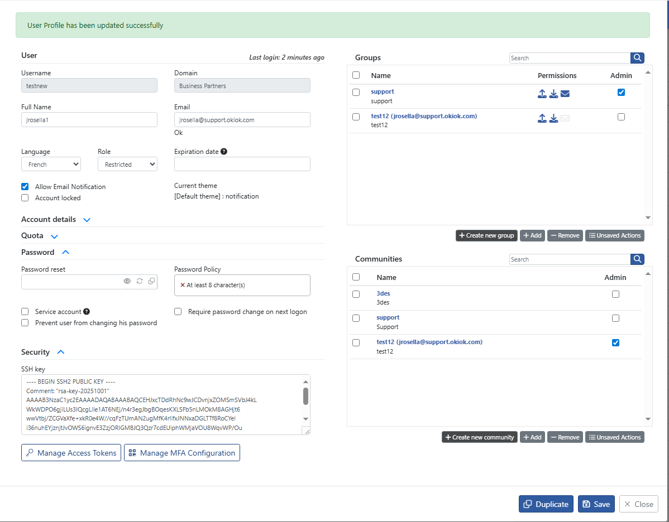Generate a new password with the refresh icon
This screenshot has height=522, width=669.
point(140,281)
